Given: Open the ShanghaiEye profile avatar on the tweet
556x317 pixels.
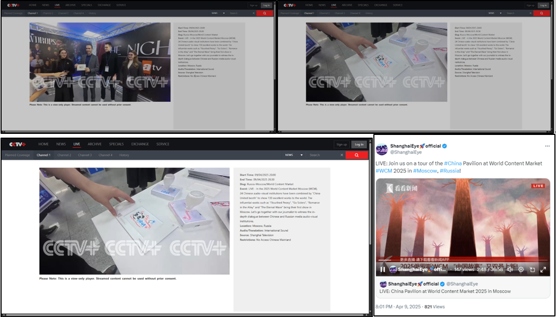Looking at the screenshot, I should point(381,149).
